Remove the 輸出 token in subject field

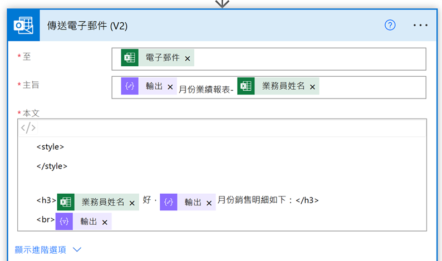(170, 87)
